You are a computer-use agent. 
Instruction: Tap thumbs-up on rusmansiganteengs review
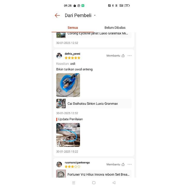point(123,164)
